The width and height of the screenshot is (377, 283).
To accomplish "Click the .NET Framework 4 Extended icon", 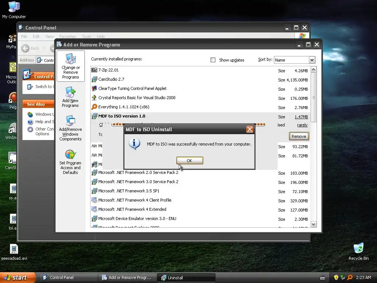I will click(x=94, y=209).
